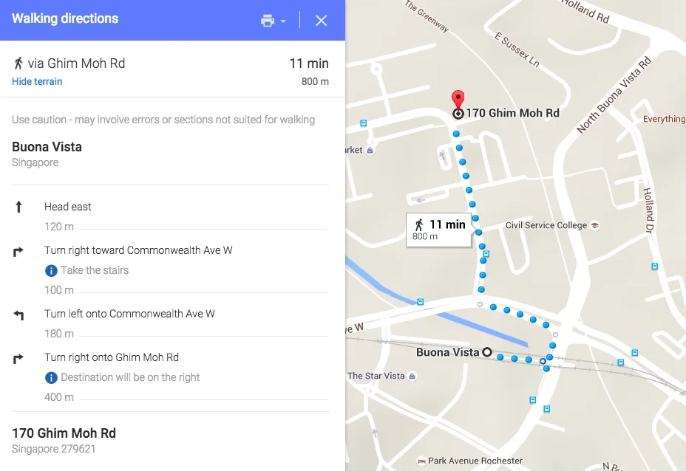Close the walking directions panel
The width and height of the screenshot is (686, 471).
(x=321, y=21)
